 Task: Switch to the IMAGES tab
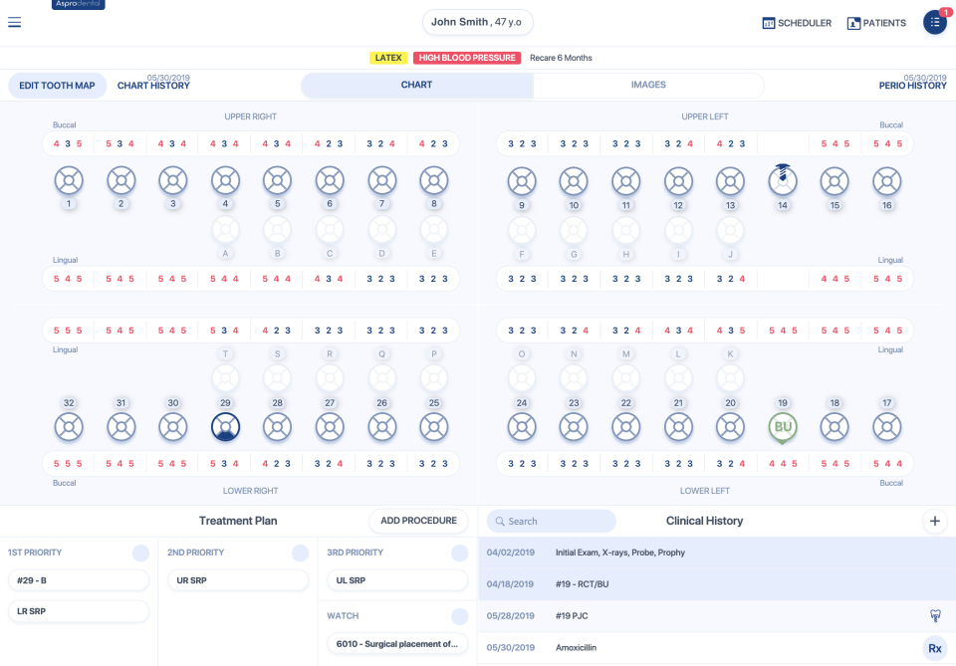[x=648, y=86]
